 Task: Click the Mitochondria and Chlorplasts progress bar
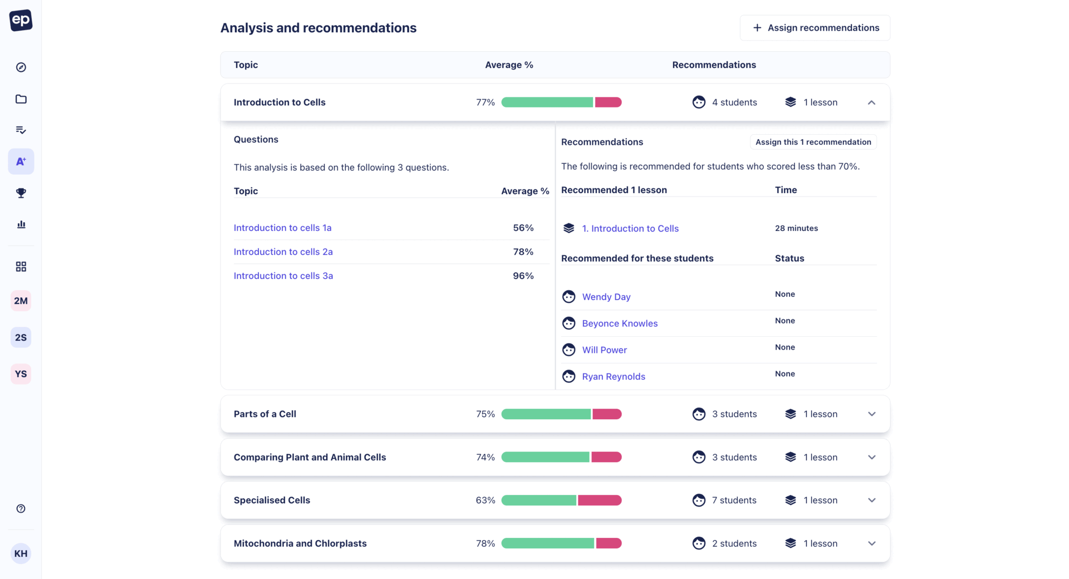coord(561,543)
